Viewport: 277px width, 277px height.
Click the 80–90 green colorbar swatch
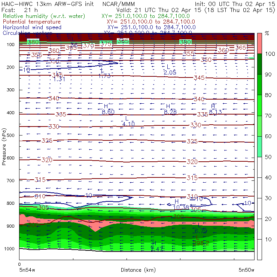(259, 85)
